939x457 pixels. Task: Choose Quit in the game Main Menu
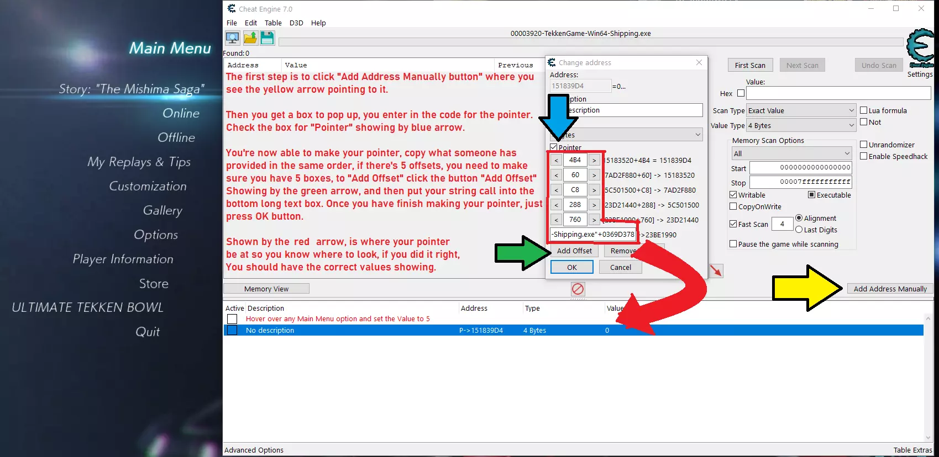coord(148,332)
